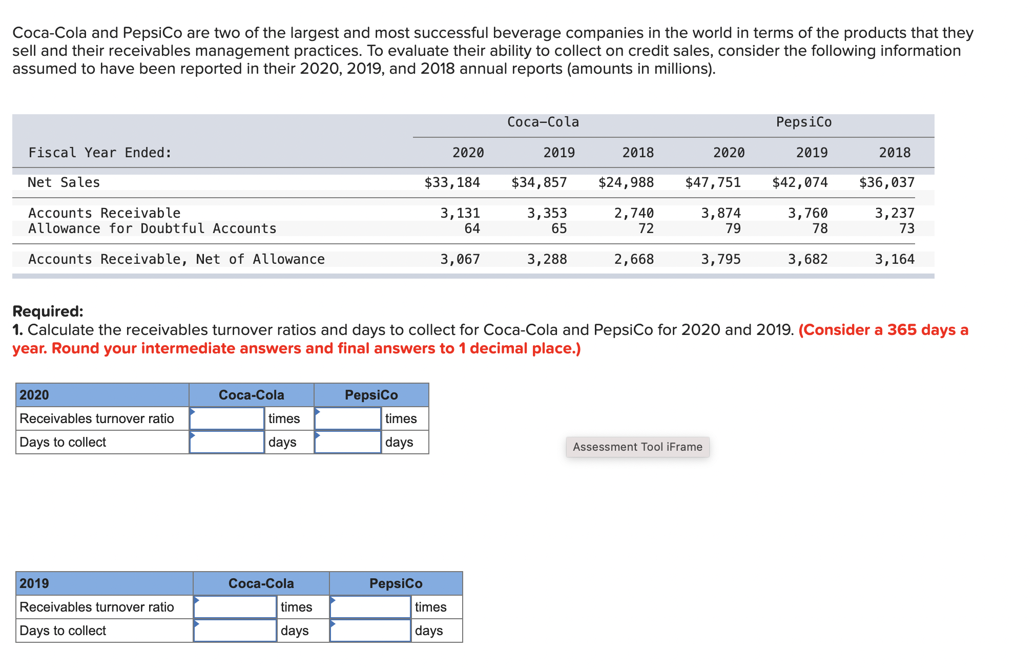Screen dimensions: 1036x672
Task: Click the Assessment Tool iFrame tooltip
Action: click(x=637, y=447)
